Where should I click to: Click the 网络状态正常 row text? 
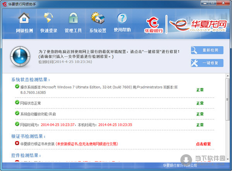31,103
